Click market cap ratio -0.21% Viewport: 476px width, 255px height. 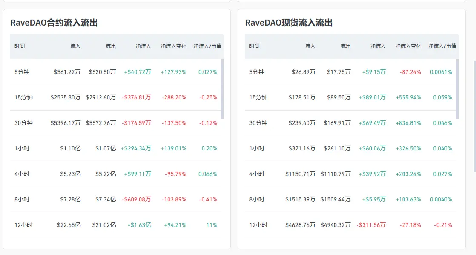pyautogui.click(x=443, y=225)
